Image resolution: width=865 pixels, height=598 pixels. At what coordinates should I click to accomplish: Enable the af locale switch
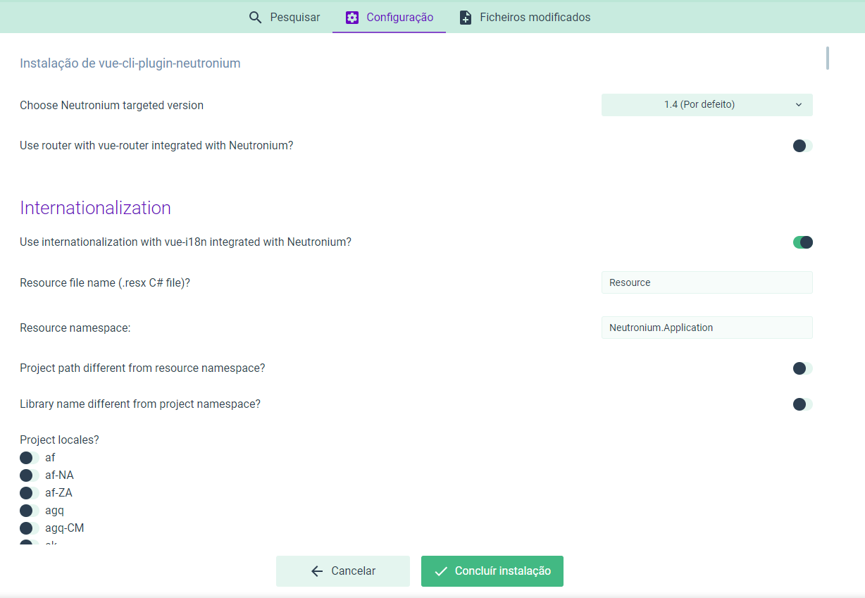[x=30, y=458]
